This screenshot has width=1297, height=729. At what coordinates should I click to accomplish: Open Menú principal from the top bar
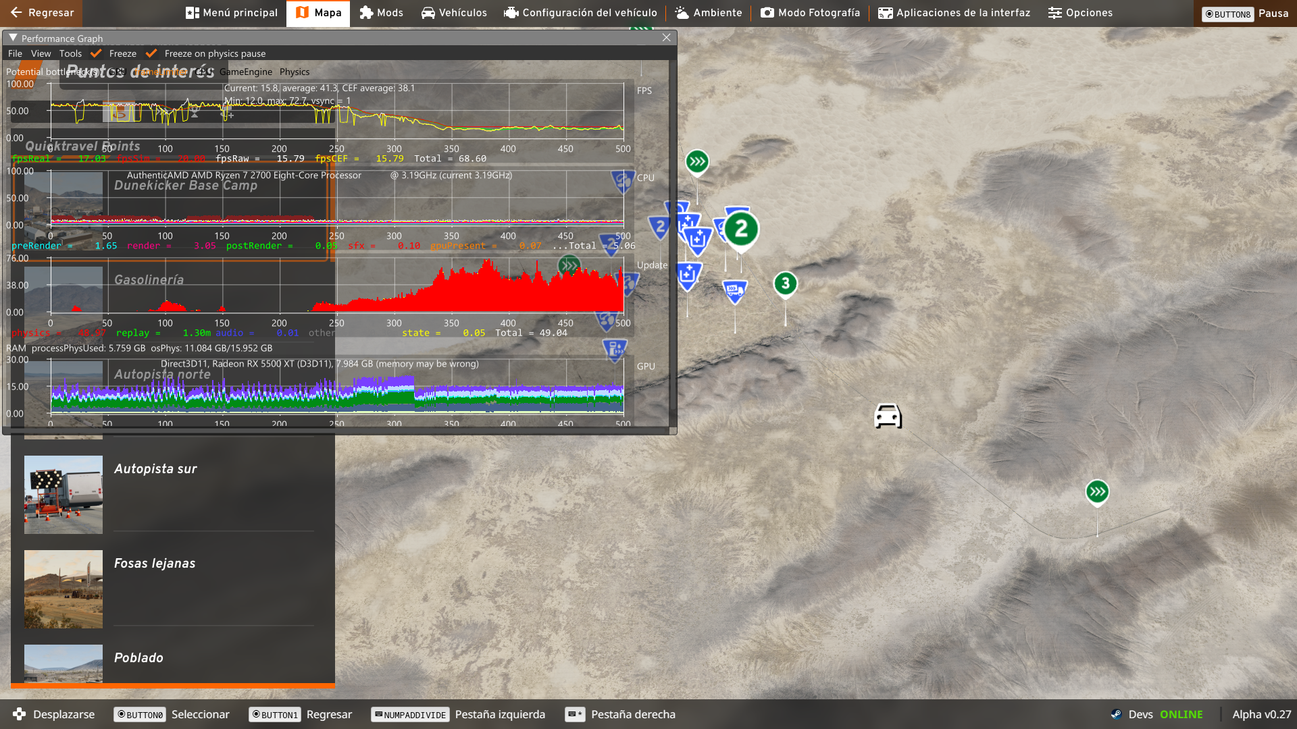[x=232, y=13]
